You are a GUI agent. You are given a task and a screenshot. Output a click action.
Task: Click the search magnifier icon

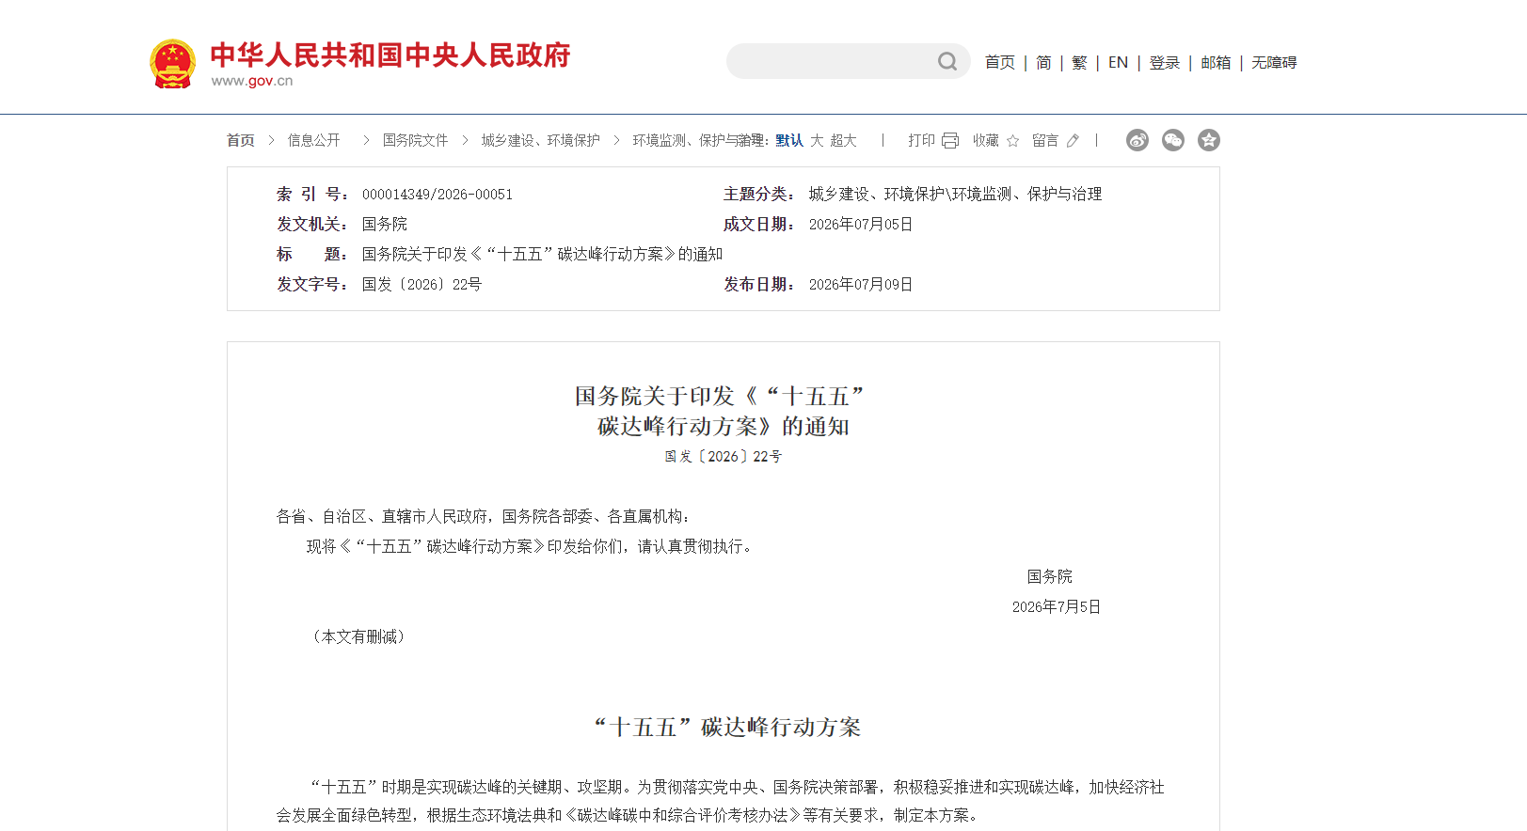pyautogui.click(x=947, y=61)
